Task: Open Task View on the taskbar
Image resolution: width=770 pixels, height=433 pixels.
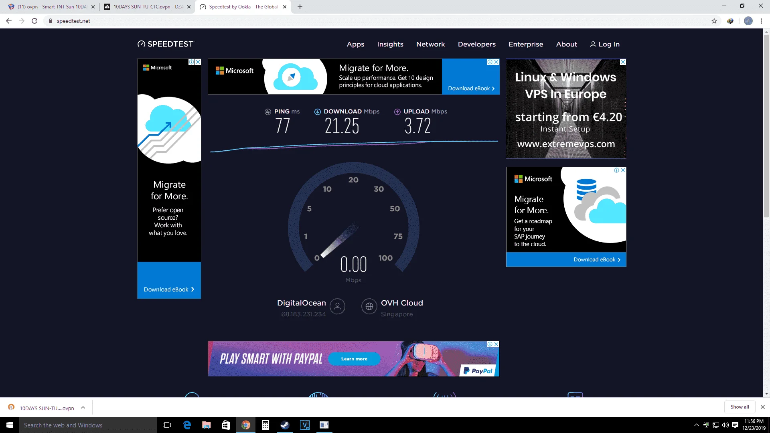Action: [167, 425]
